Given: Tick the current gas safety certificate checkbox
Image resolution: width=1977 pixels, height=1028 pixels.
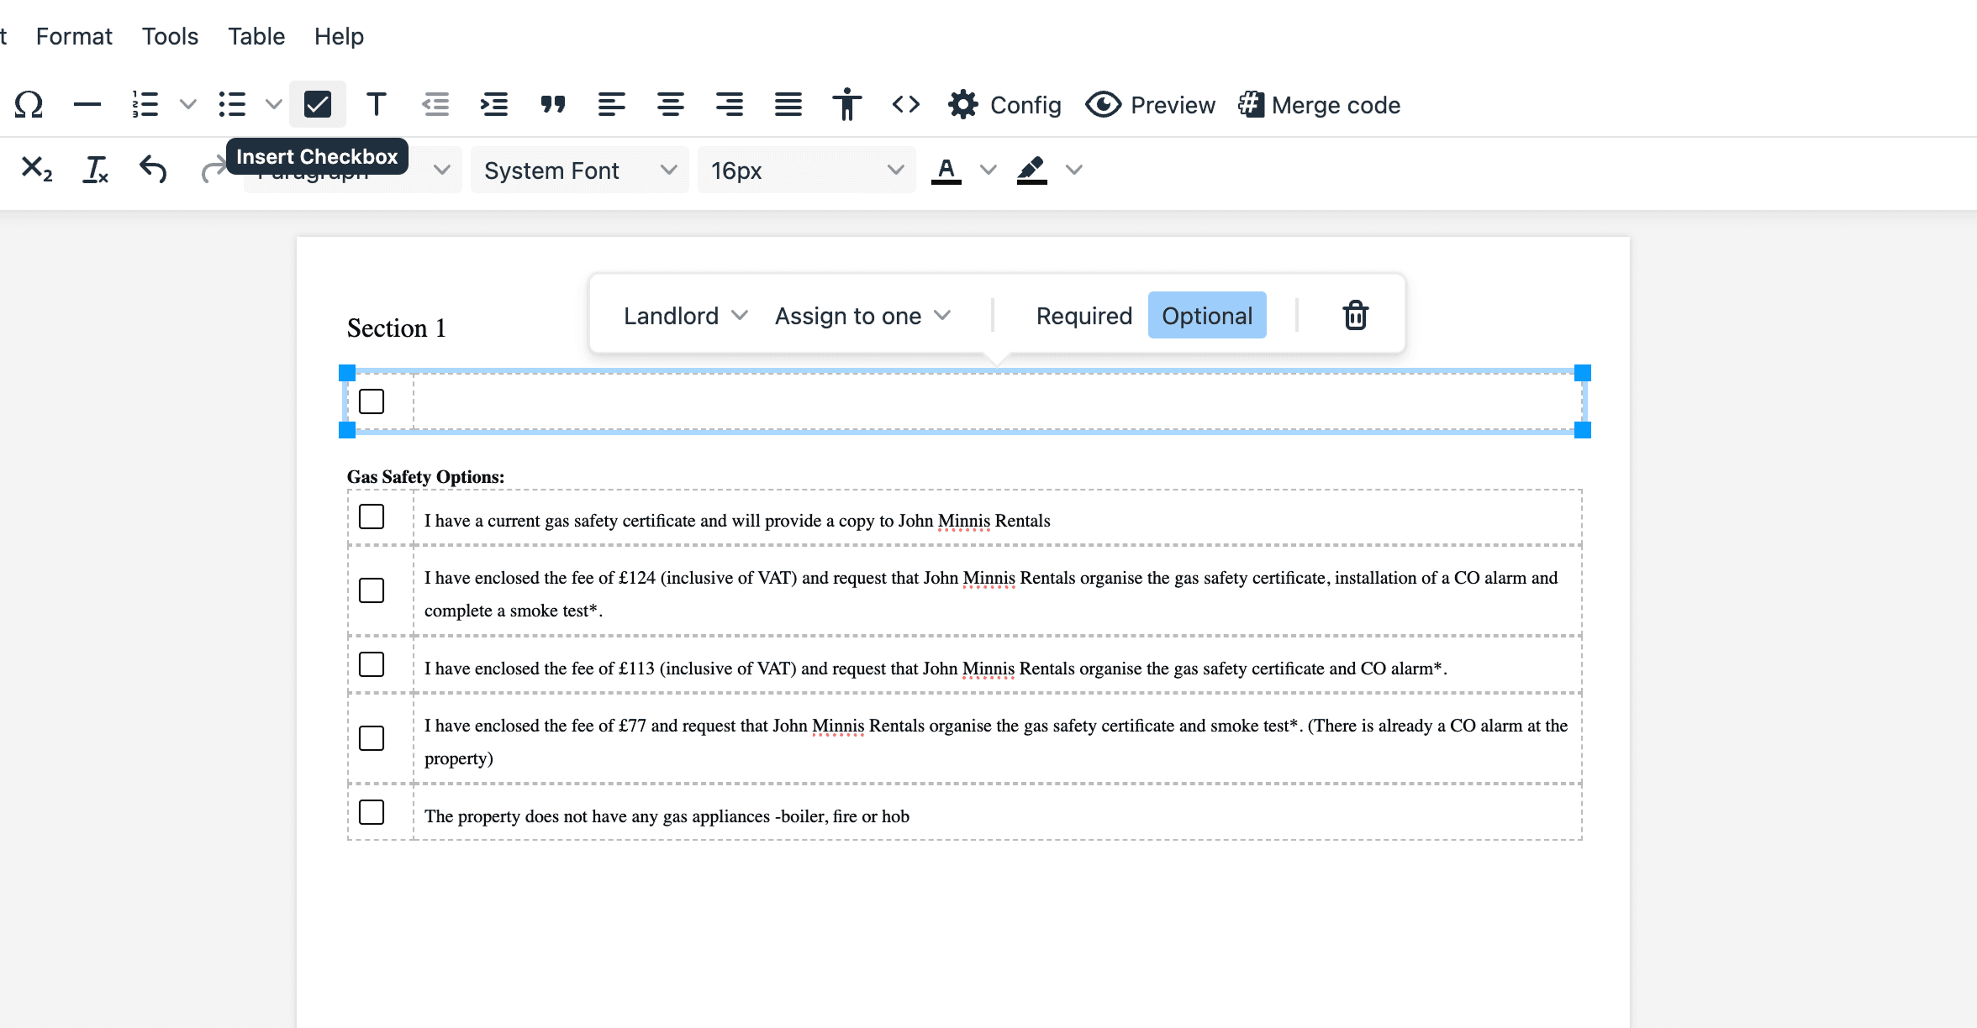Looking at the screenshot, I should [x=372, y=517].
